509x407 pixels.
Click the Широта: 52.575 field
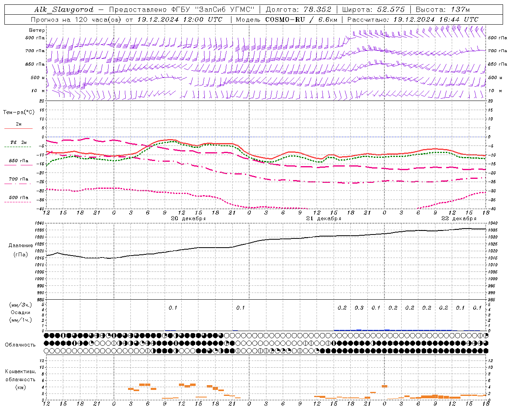373,10
